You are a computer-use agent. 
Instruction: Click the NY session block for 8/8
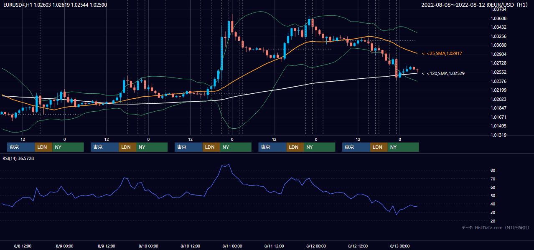pos(68,147)
